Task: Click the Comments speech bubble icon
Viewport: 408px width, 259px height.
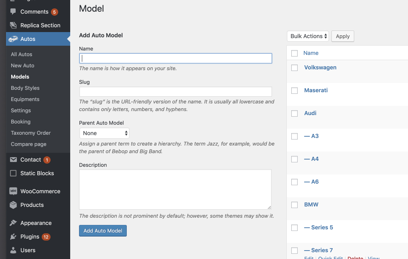Action: 13,12
